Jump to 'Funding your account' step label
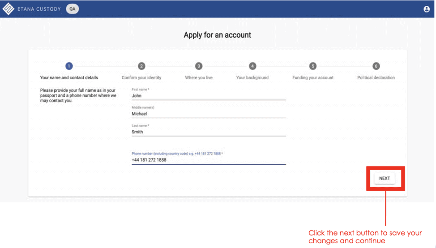This screenshot has height=248, width=436. pos(313,78)
